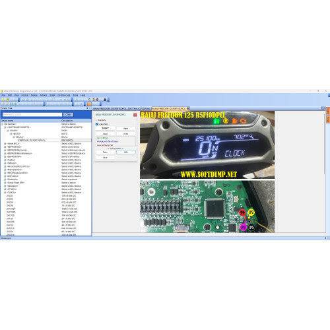The height and width of the screenshot is (330, 330).
Task: Click the first yellow icon in top toolbar
Action: [3, 100]
